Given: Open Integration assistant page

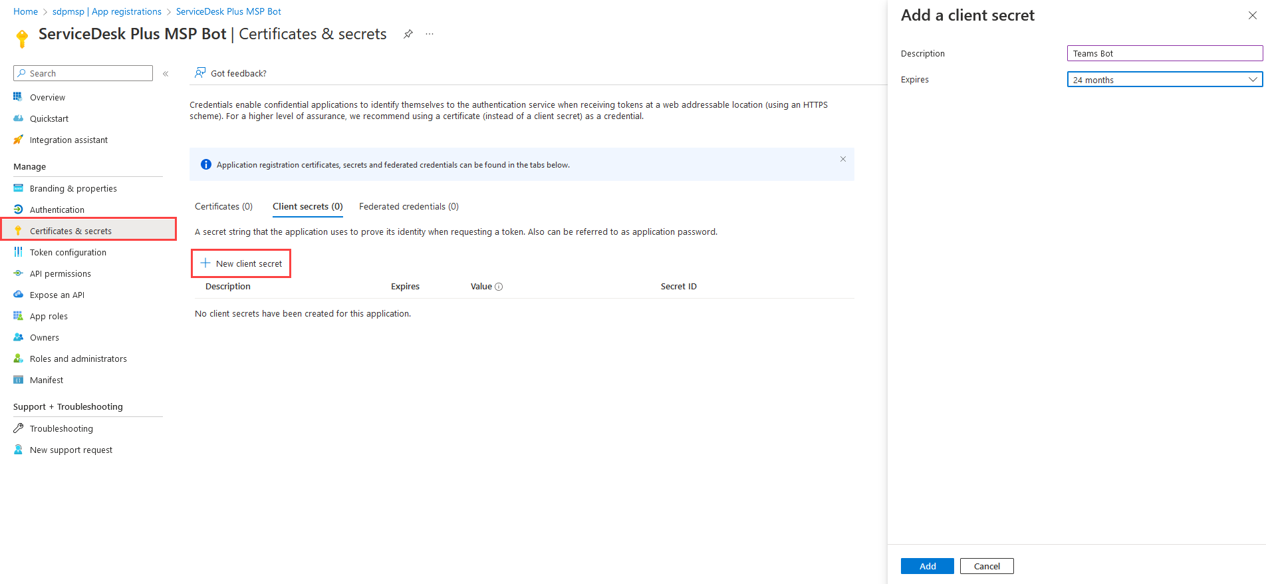Looking at the screenshot, I should click(68, 140).
